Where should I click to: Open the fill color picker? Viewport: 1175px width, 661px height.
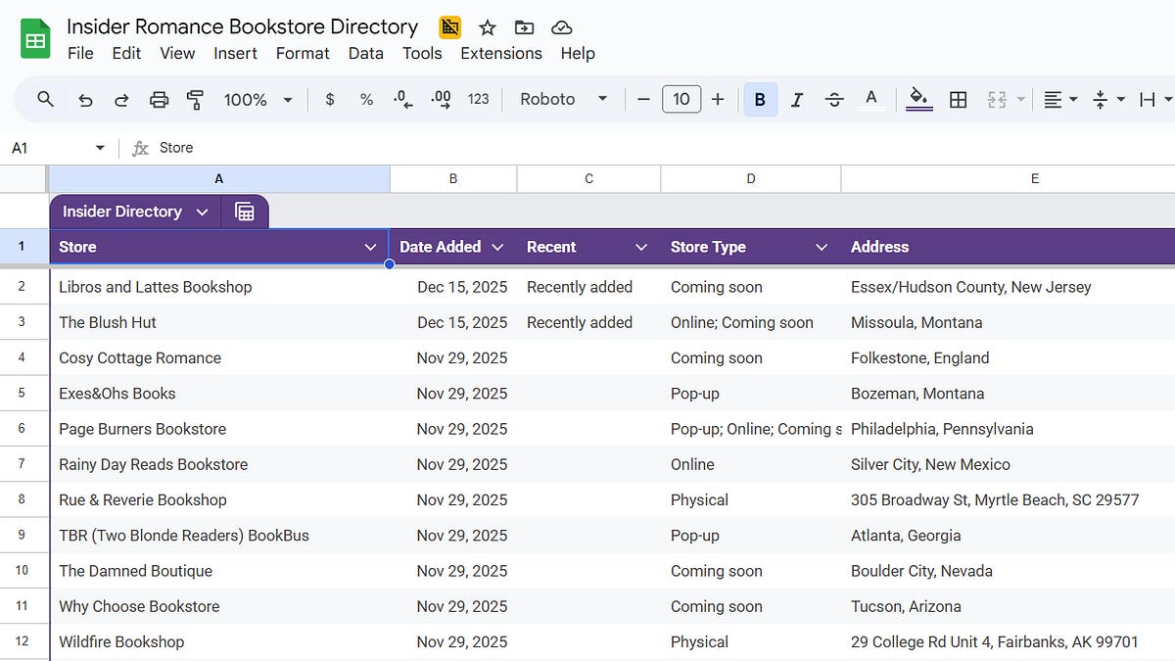click(918, 99)
